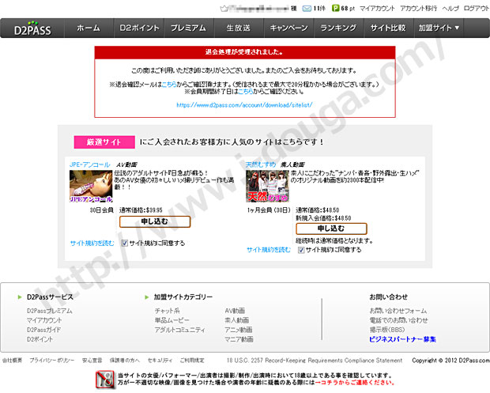Click the green arrow beside D2Passサービス
Screen dimensions: 490x393
point(19,297)
